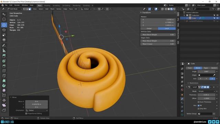The image size is (220, 124).
Task: Select the Bevel tool
Action: click(4, 66)
